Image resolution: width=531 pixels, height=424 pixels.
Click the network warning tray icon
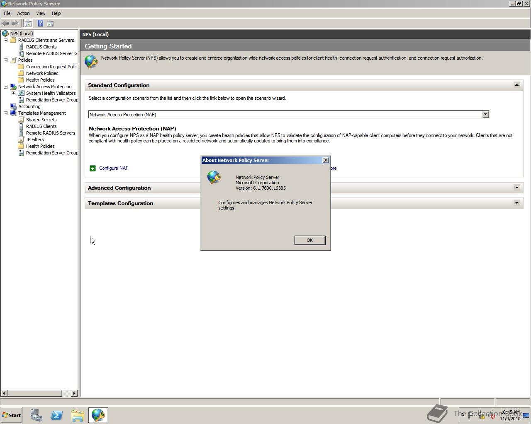[x=482, y=415]
